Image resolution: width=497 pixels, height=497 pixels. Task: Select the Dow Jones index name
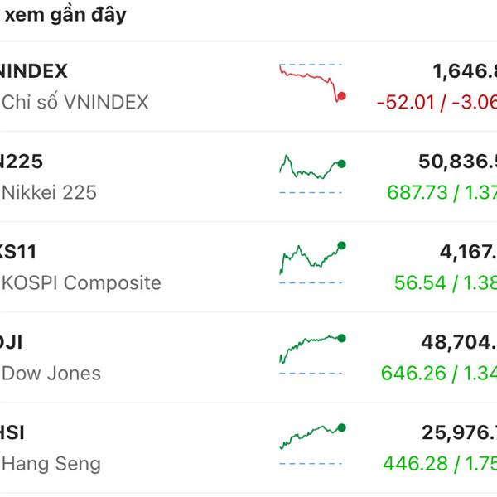pyautogui.click(x=51, y=374)
